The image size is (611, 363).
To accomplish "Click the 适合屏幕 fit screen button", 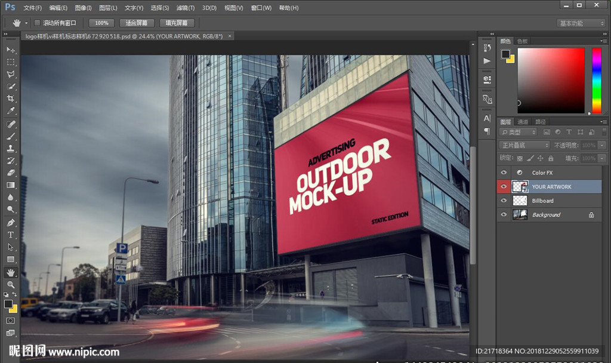I will tap(137, 23).
